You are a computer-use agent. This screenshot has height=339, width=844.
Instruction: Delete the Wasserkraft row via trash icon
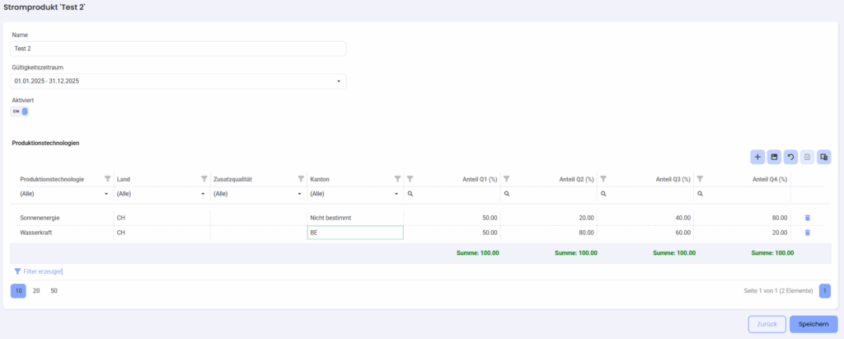point(808,233)
